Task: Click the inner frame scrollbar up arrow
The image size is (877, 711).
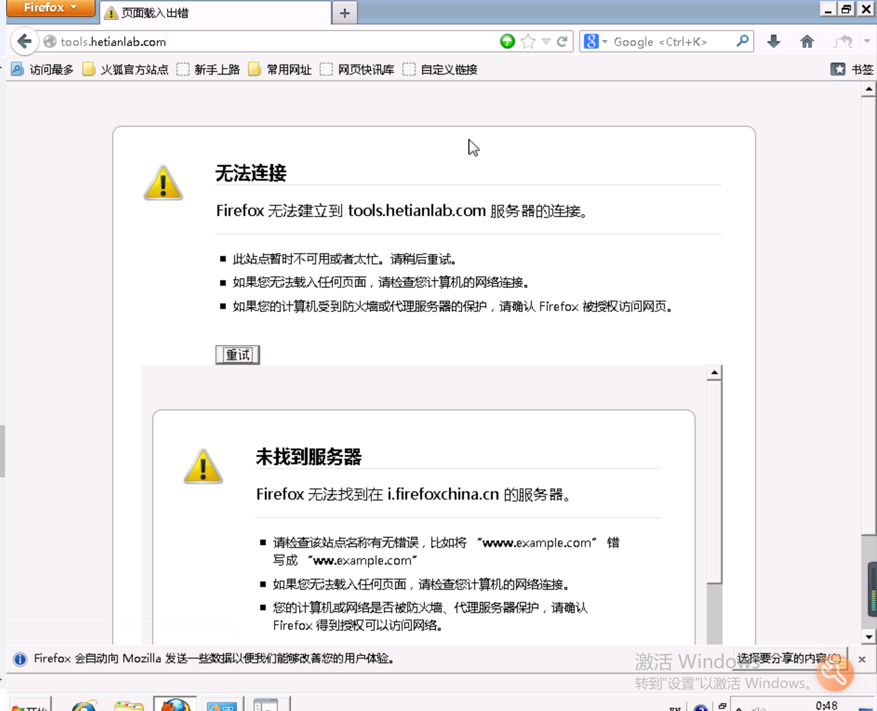Action: (715, 373)
